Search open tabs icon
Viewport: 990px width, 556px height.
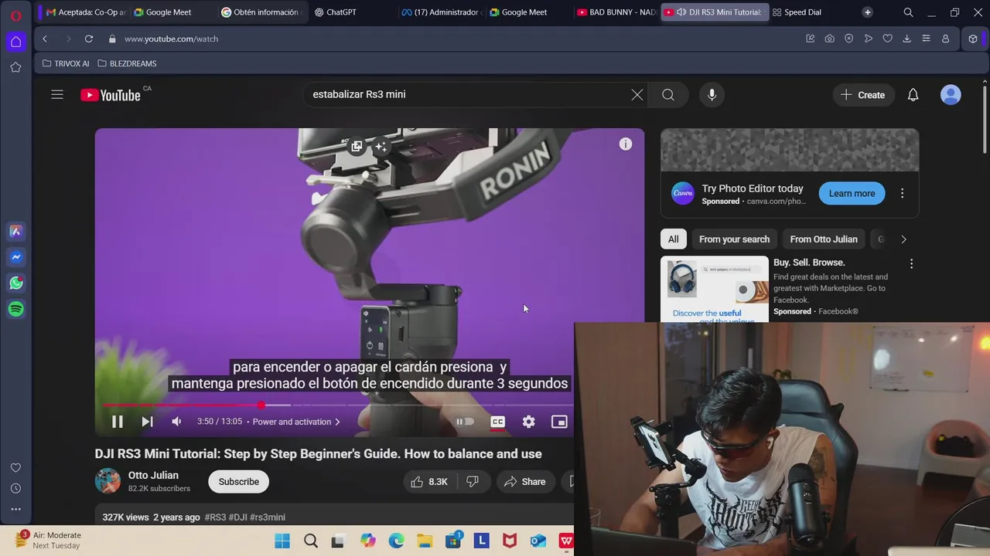point(909,12)
